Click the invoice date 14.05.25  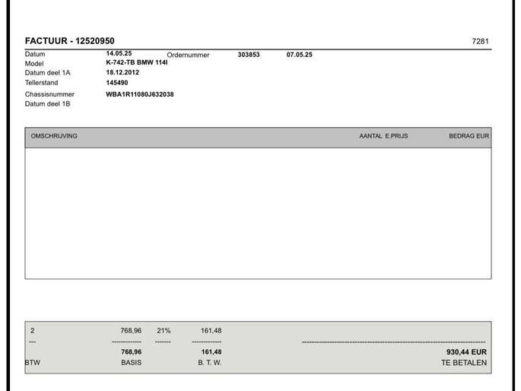coord(119,54)
